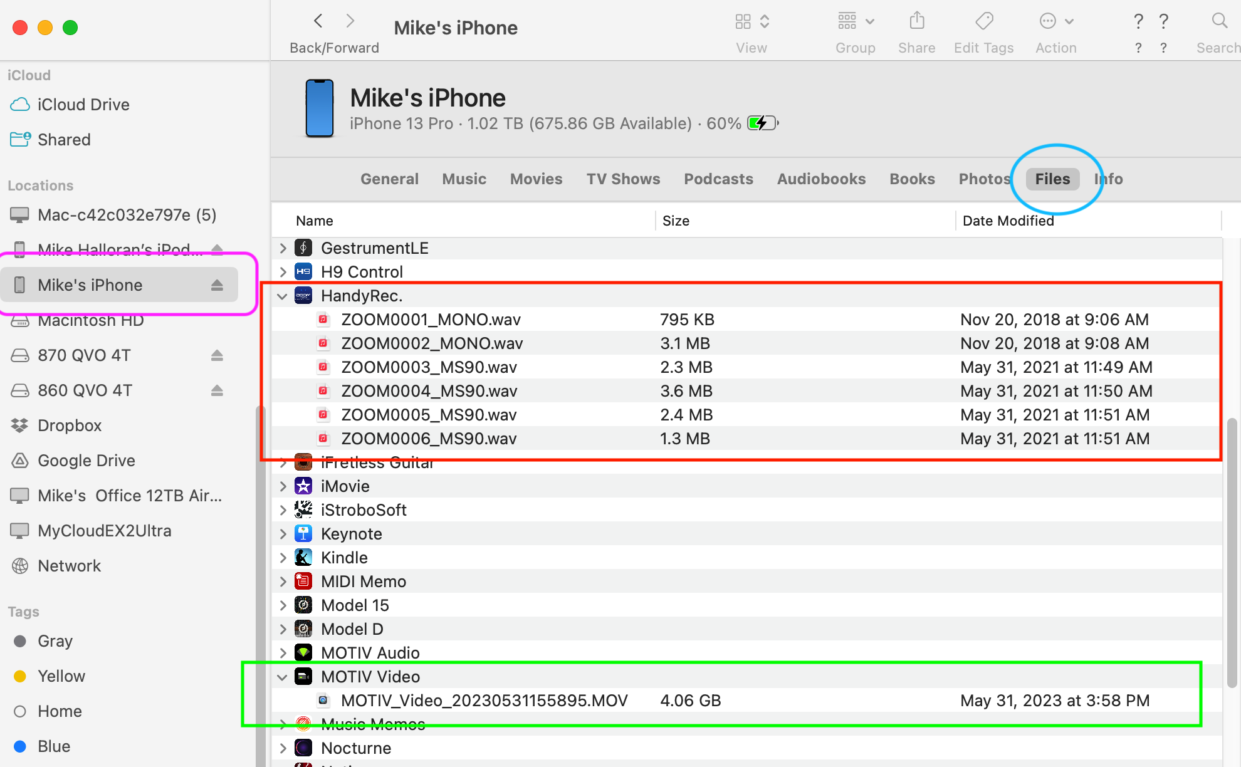1241x767 pixels.
Task: Select Mike's iPhone in sidebar
Action: coord(119,285)
